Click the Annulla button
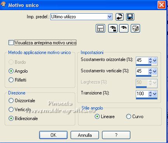 tap(85, 135)
